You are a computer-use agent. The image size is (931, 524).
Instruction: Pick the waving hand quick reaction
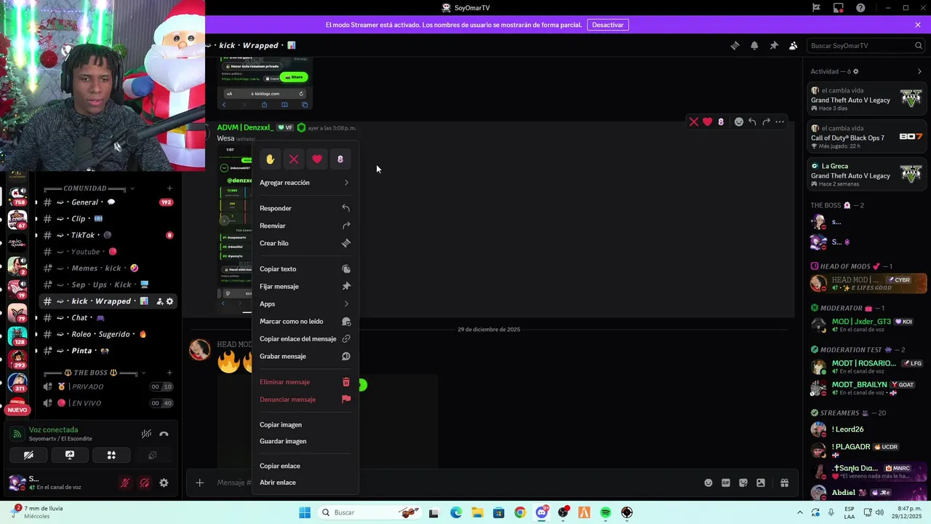[271, 159]
